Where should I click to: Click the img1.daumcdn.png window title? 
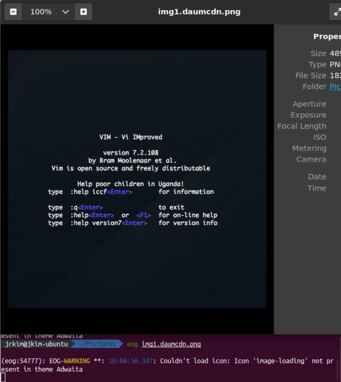tap(199, 12)
